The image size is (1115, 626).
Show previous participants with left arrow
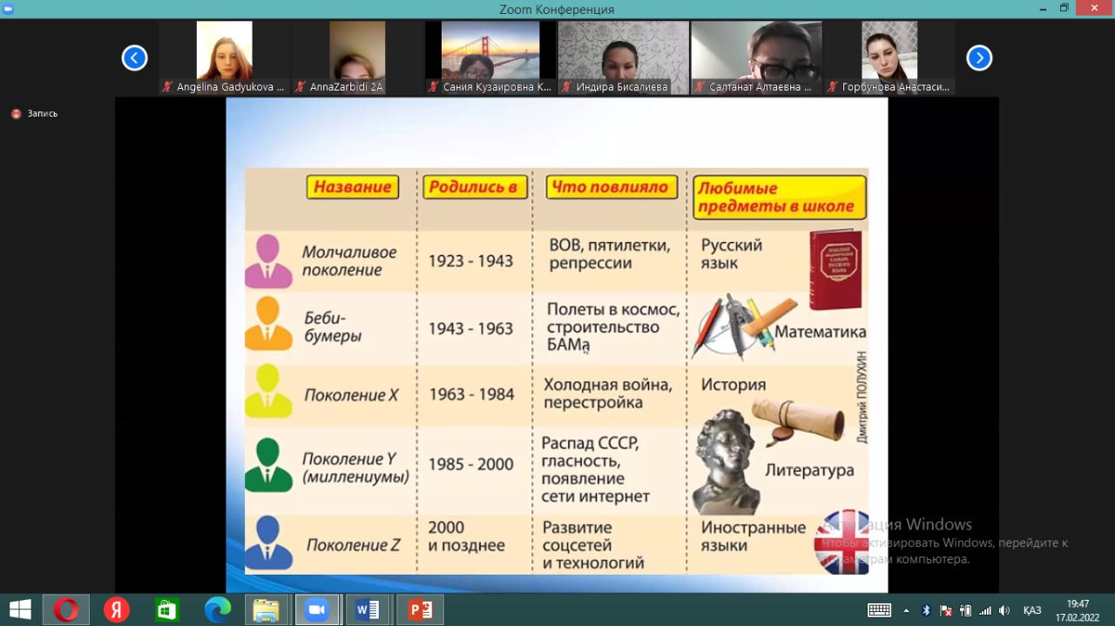click(134, 58)
